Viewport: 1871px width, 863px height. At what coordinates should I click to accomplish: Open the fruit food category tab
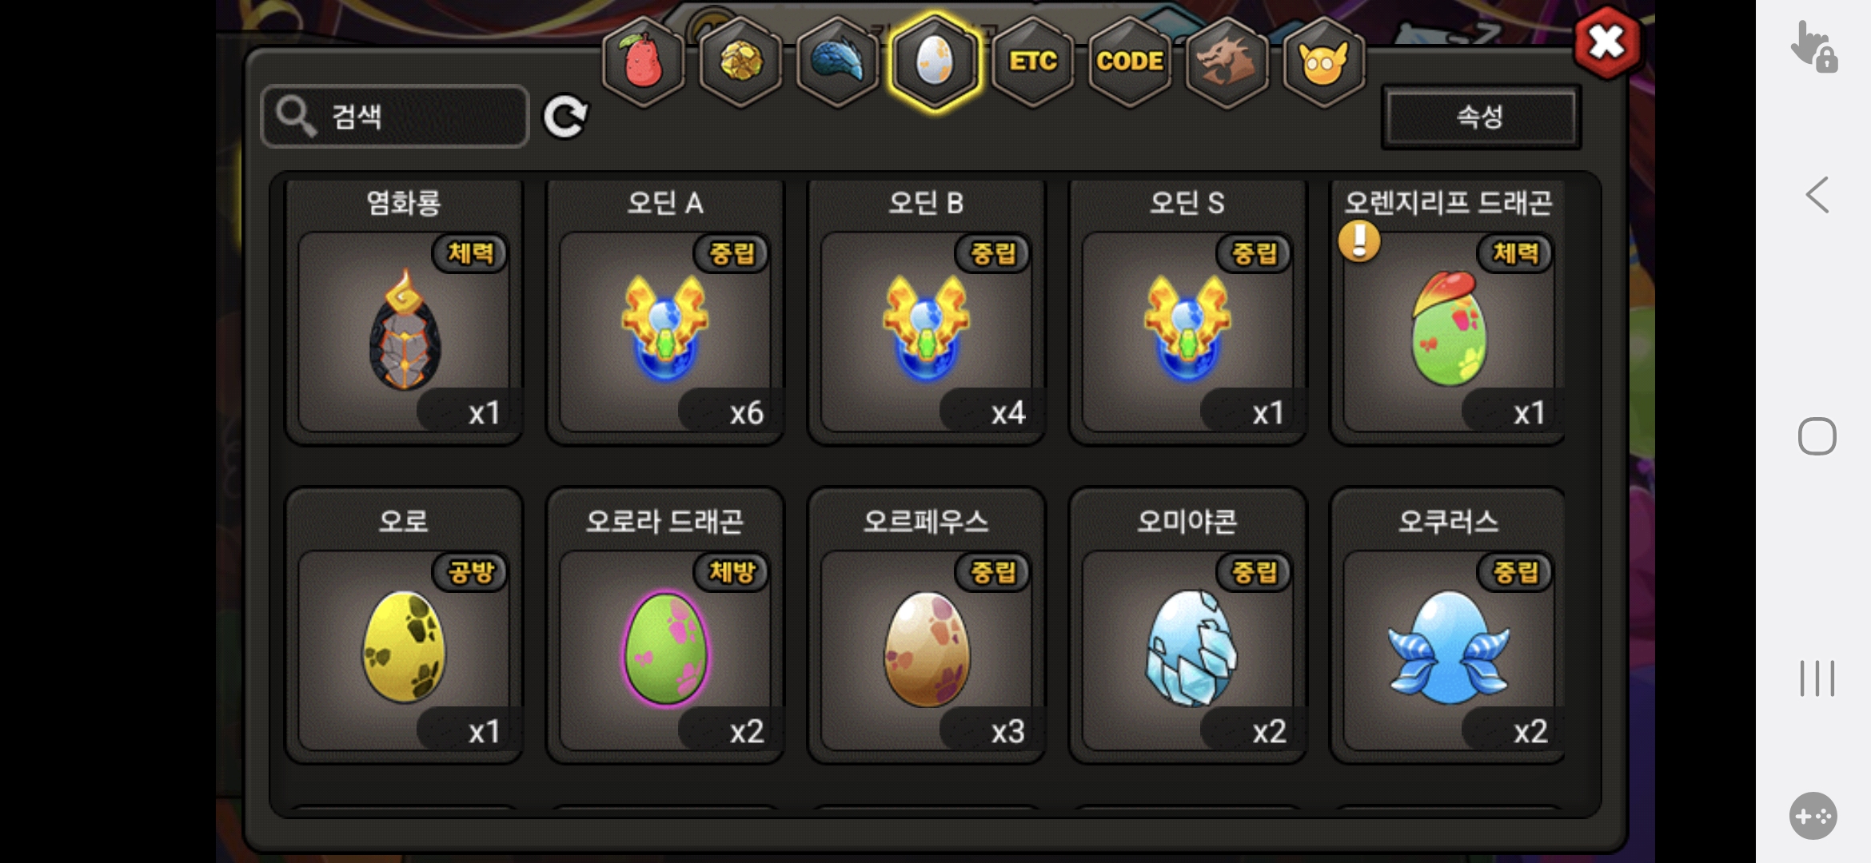(644, 62)
